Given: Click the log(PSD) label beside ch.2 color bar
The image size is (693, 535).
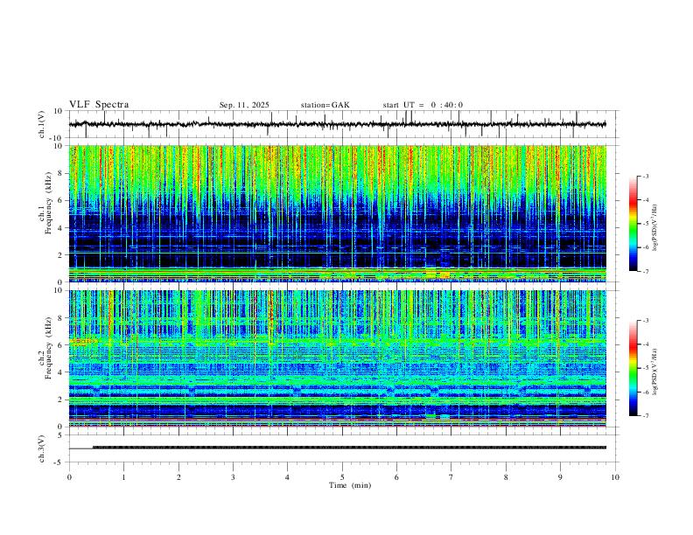Looking at the screenshot, I should click(x=655, y=372).
